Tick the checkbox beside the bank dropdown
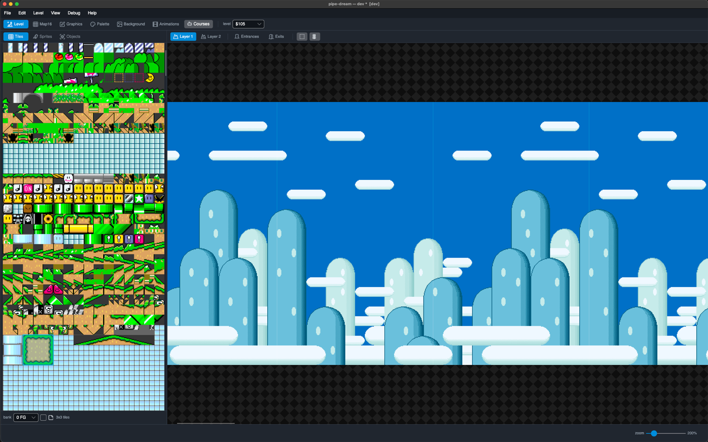Screen dimensions: 708x442 click(x=43, y=417)
